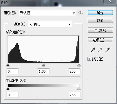Select the black point eyedropper
Image resolution: width=117 pixels, height=104 pixels.
tap(93, 50)
